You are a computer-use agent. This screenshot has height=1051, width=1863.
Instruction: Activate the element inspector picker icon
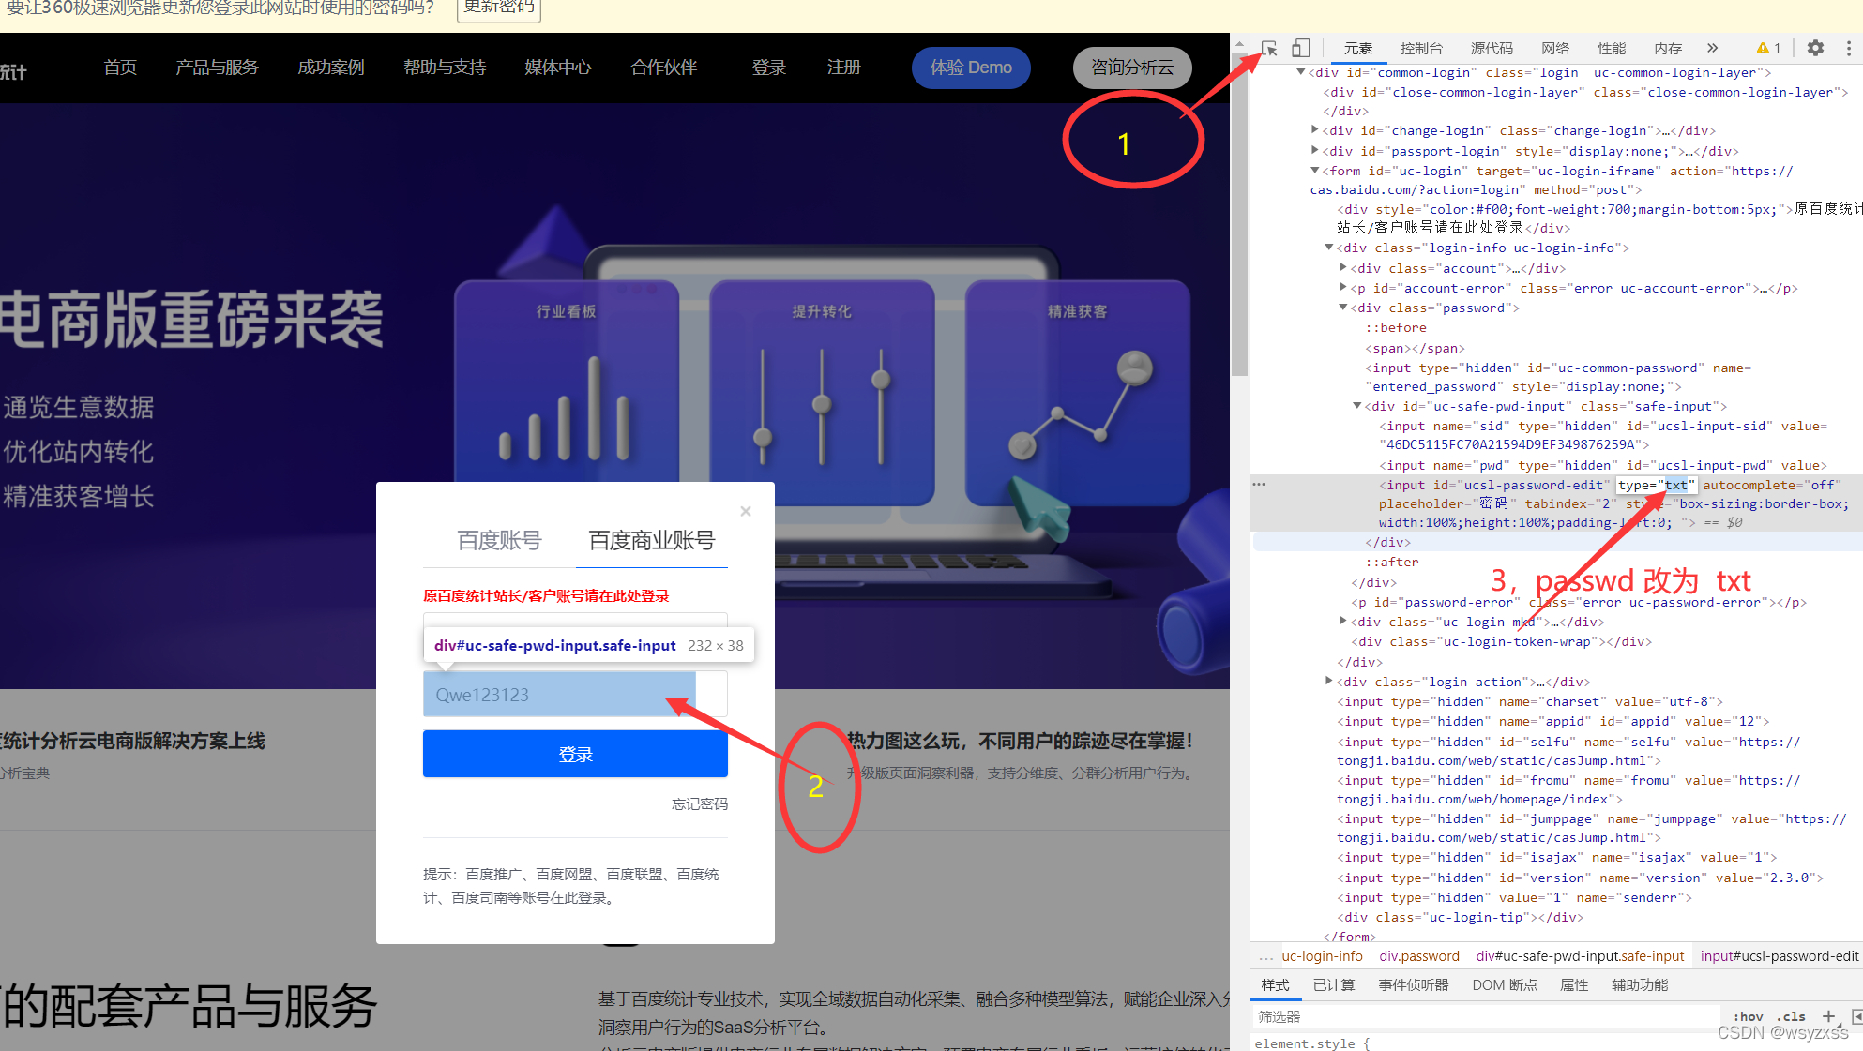click(x=1269, y=48)
